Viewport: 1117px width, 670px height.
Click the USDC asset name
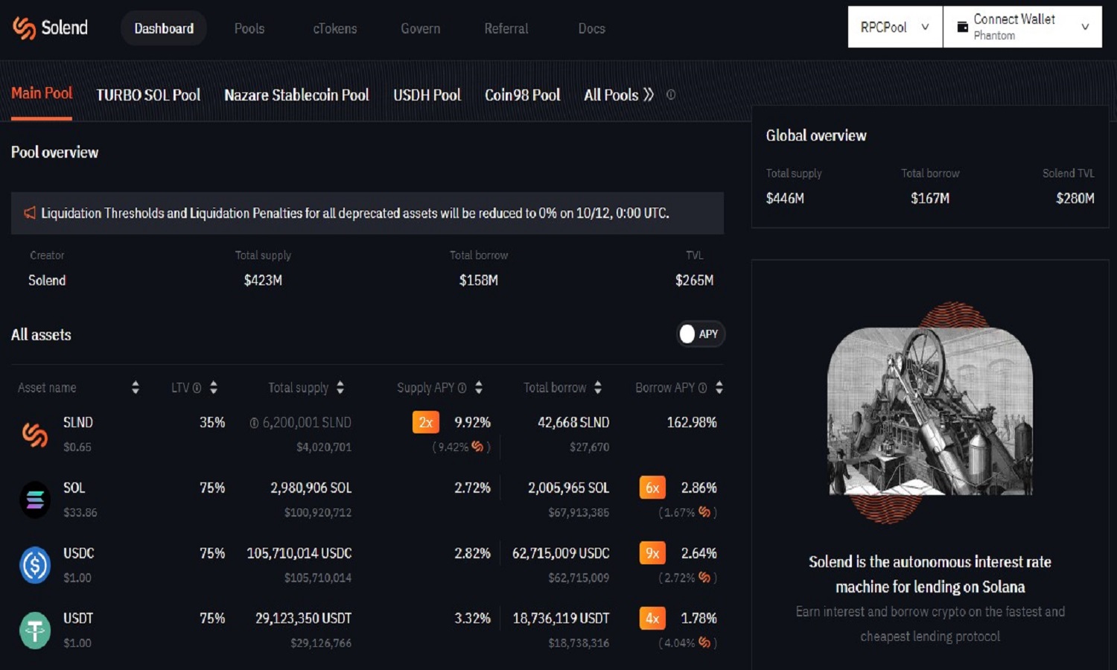pyautogui.click(x=78, y=553)
